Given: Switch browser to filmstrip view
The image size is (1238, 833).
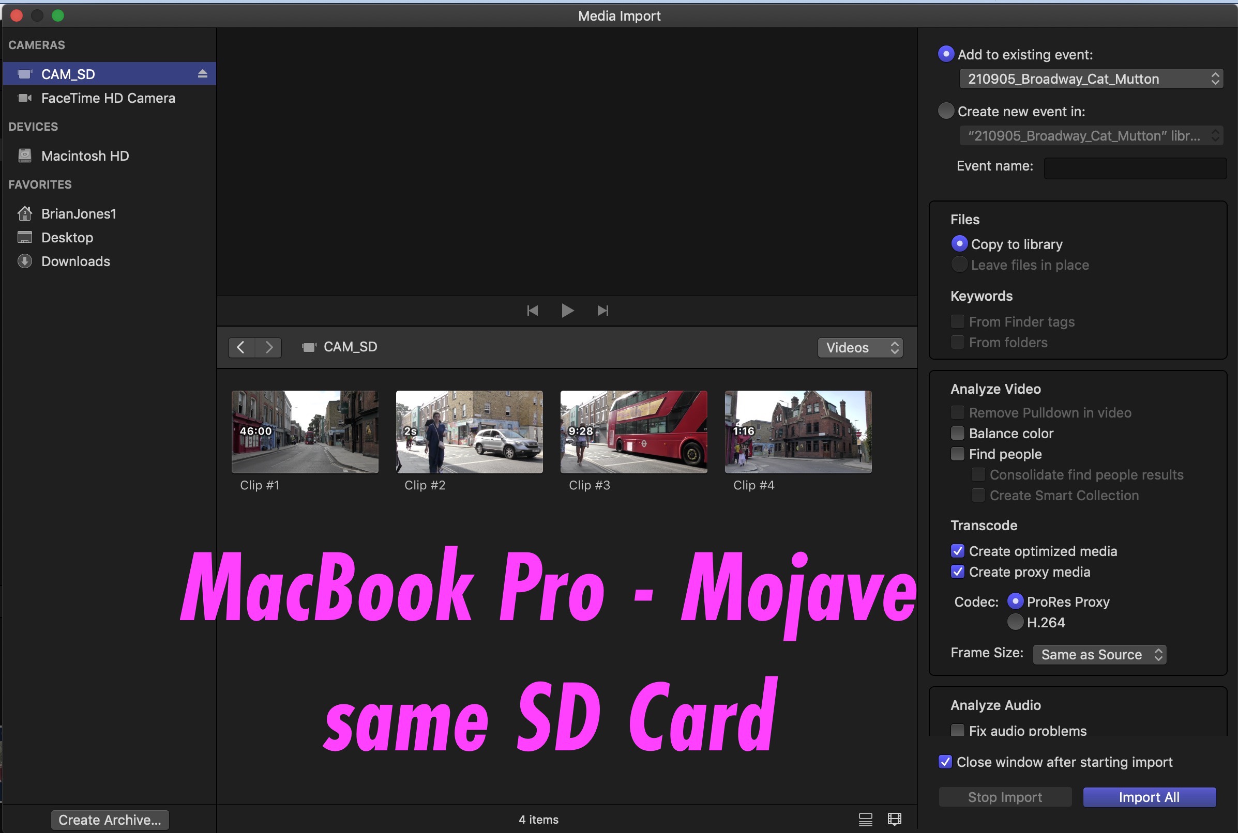Looking at the screenshot, I should point(895,819).
